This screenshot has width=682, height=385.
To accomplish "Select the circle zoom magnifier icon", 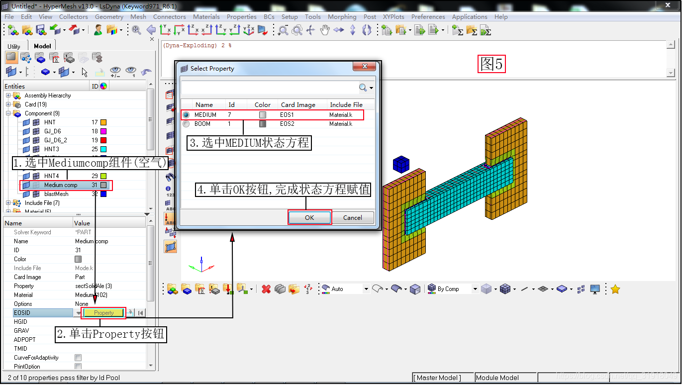I will [297, 30].
